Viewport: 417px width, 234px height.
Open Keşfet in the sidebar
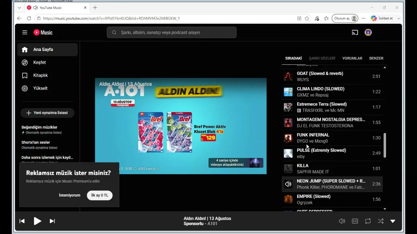point(48,62)
